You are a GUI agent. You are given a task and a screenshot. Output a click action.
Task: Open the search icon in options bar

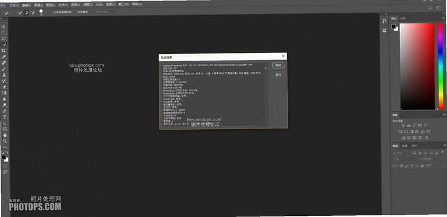click(x=430, y=8)
